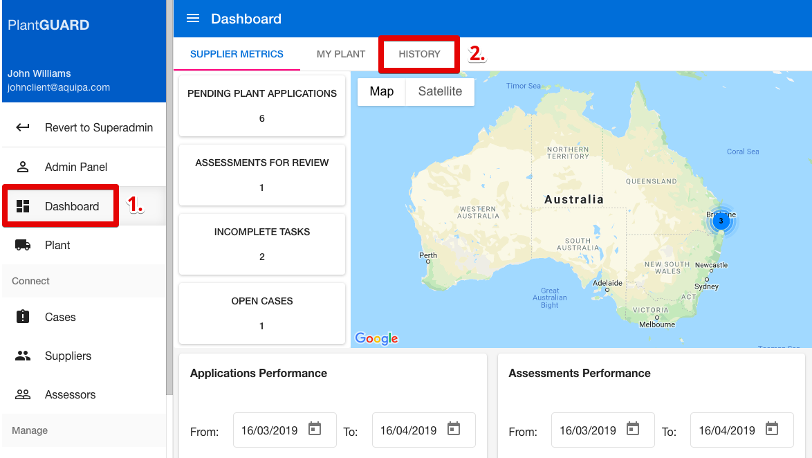The image size is (812, 458).
Task: Open Applications Performance To date calendar icon
Action: 454,429
